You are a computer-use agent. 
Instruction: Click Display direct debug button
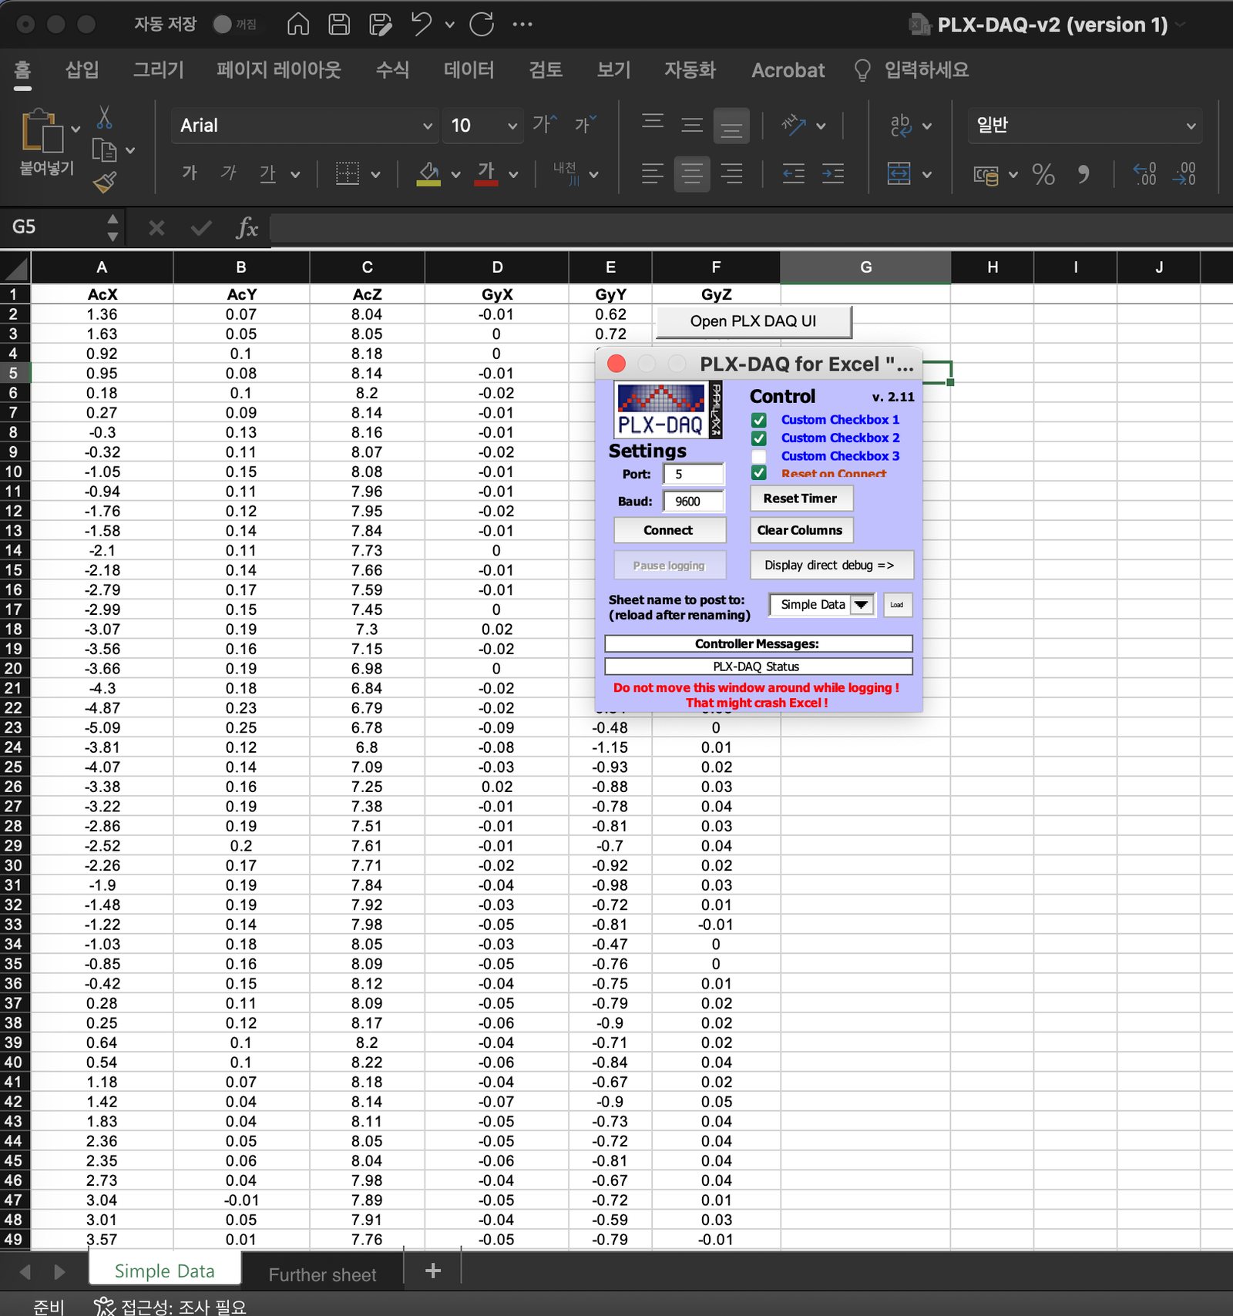point(832,565)
